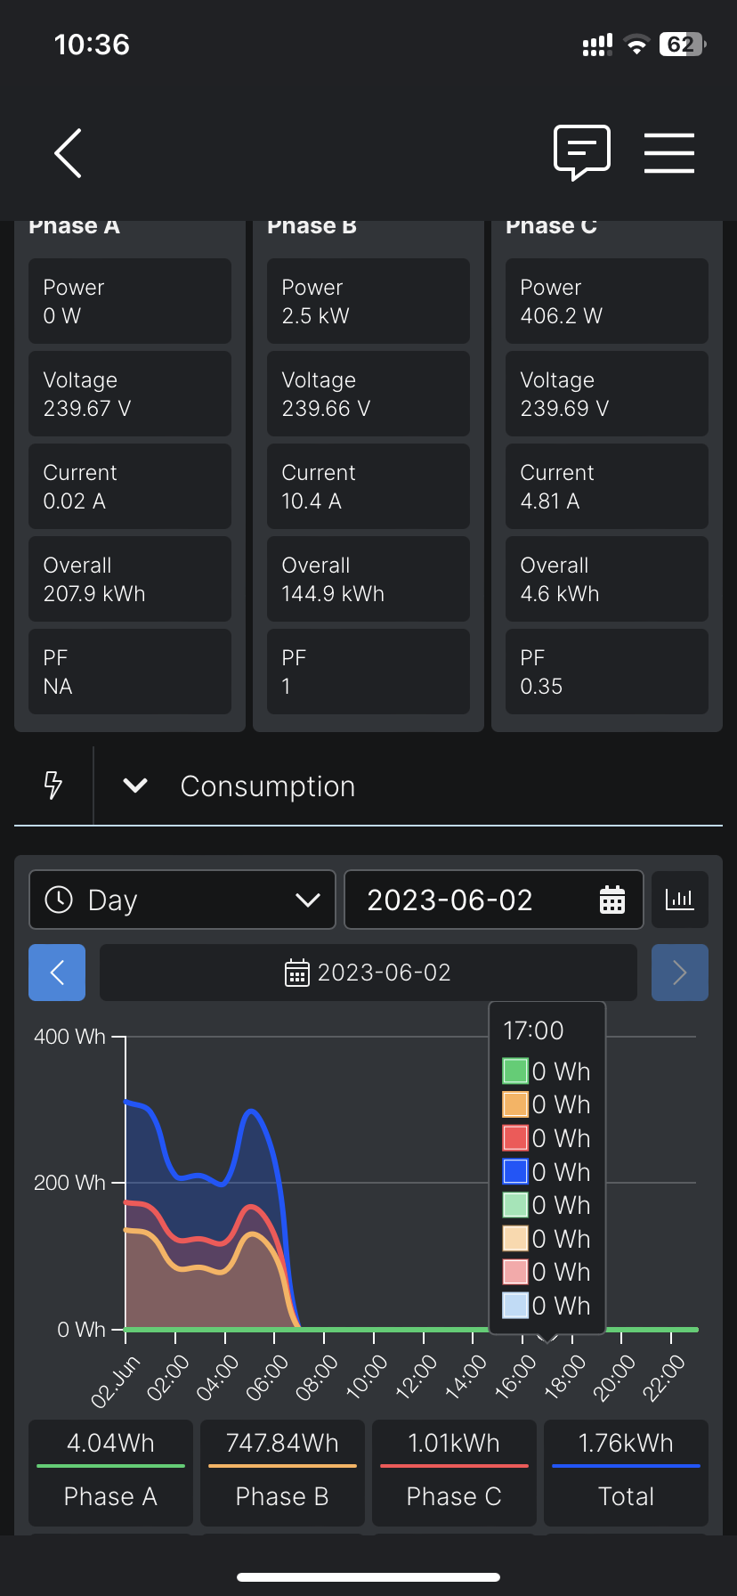This screenshot has height=1596, width=737.
Task: Open the calendar icon in the date field
Action: (x=612, y=900)
